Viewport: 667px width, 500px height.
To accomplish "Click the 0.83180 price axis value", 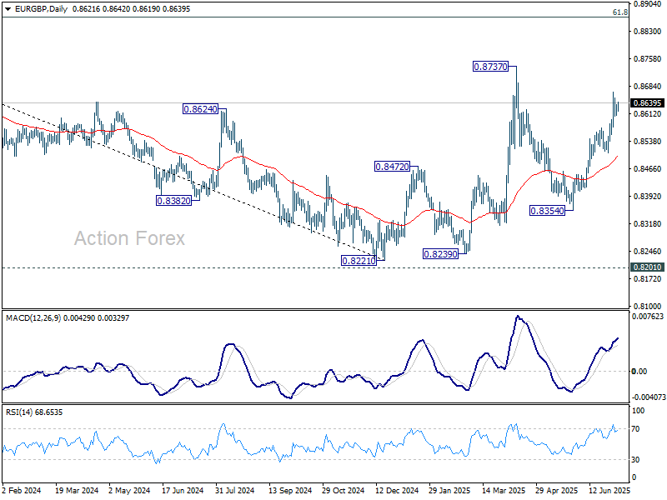I will pyautogui.click(x=647, y=223).
